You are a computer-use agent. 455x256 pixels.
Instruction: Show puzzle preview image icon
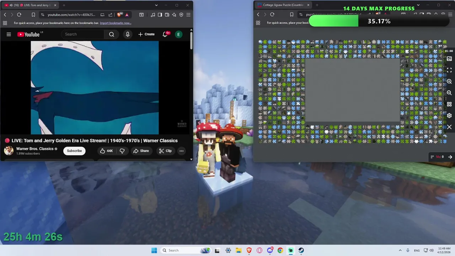click(449, 59)
